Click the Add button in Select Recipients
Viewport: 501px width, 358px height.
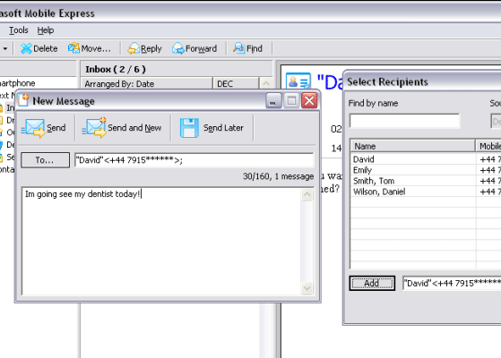click(372, 283)
